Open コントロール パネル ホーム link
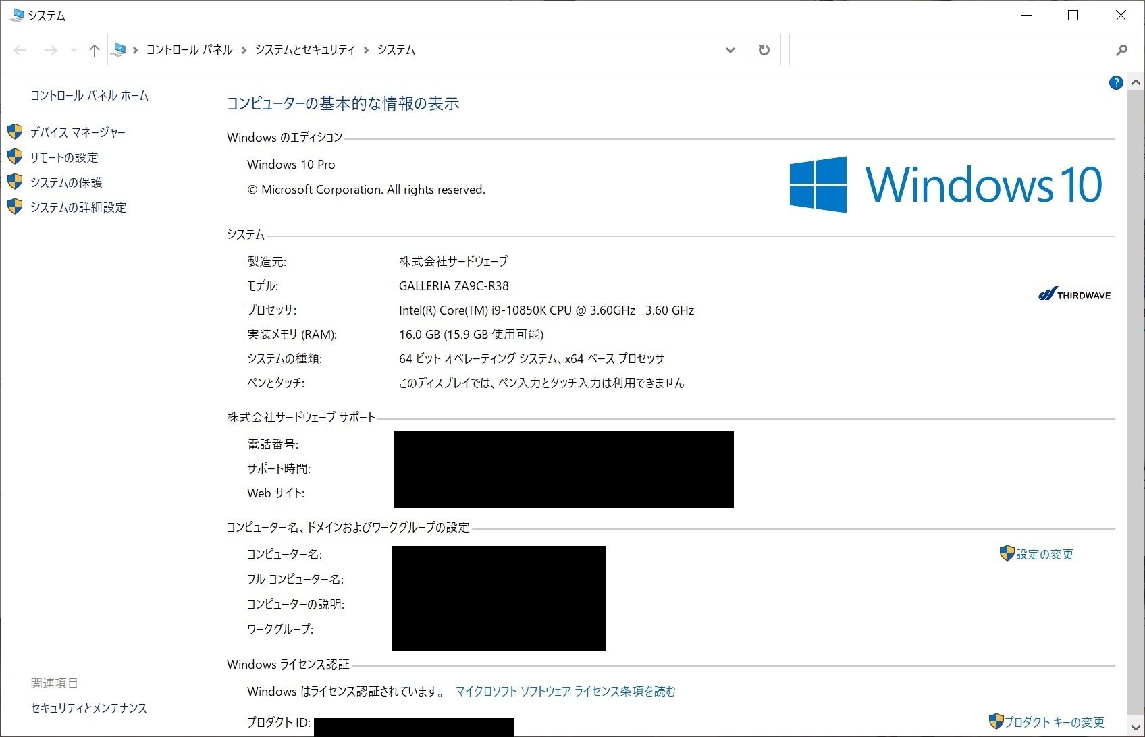Image resolution: width=1145 pixels, height=737 pixels. [90, 96]
